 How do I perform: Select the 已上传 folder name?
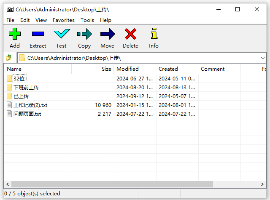(21, 96)
